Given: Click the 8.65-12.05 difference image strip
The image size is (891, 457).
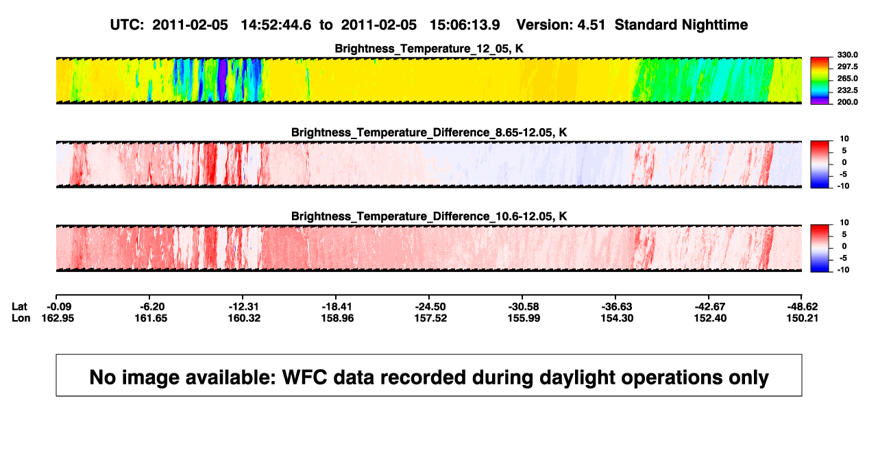Looking at the screenshot, I should [x=428, y=164].
